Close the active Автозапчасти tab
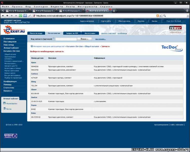 [x=110, y=9]
